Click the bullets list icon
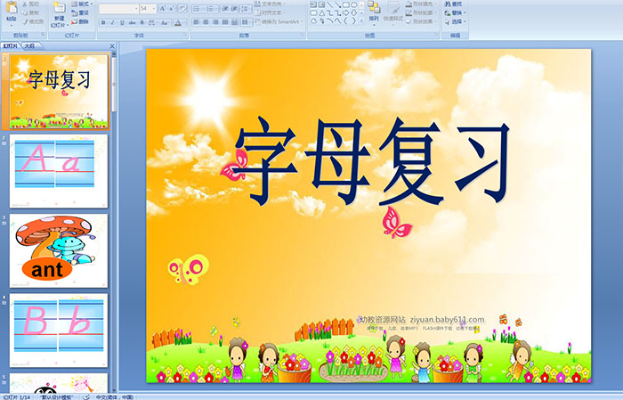623x400 pixels. 197,8
